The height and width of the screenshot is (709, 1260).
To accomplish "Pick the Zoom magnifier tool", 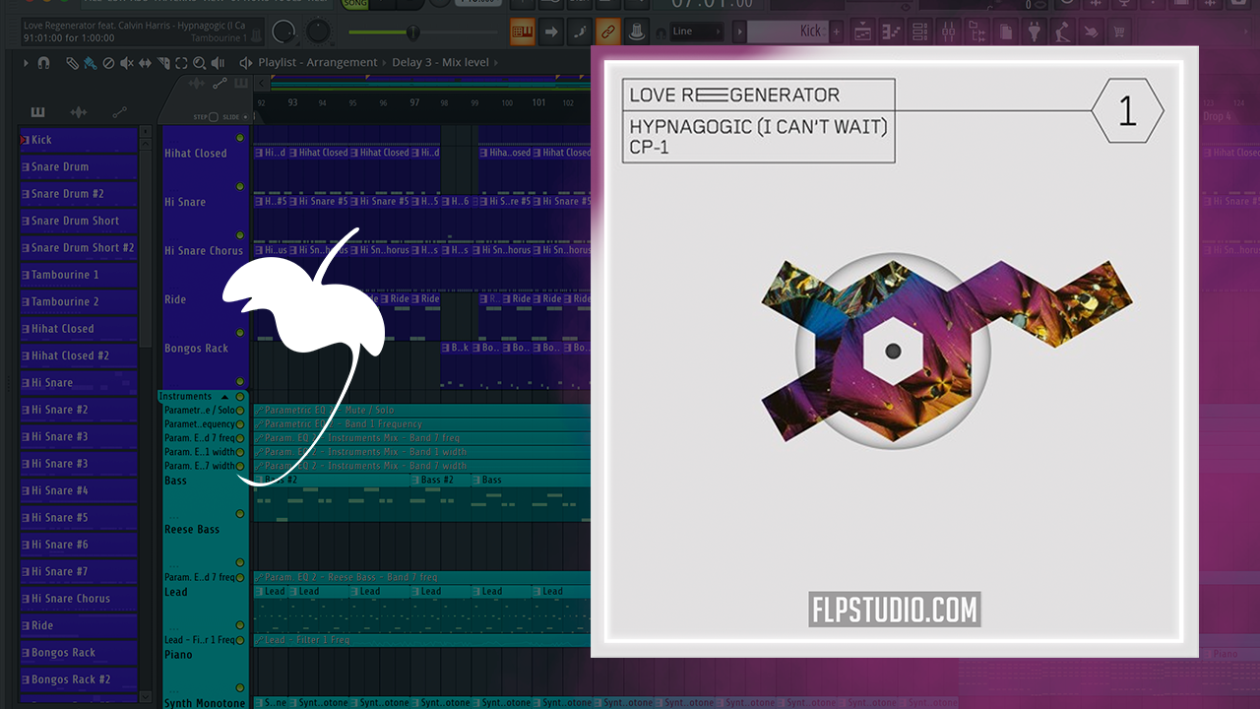I will click(x=200, y=63).
